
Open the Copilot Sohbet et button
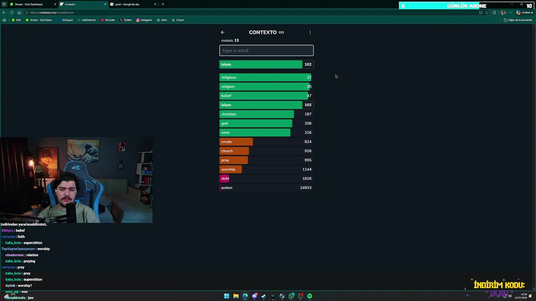pos(524,13)
